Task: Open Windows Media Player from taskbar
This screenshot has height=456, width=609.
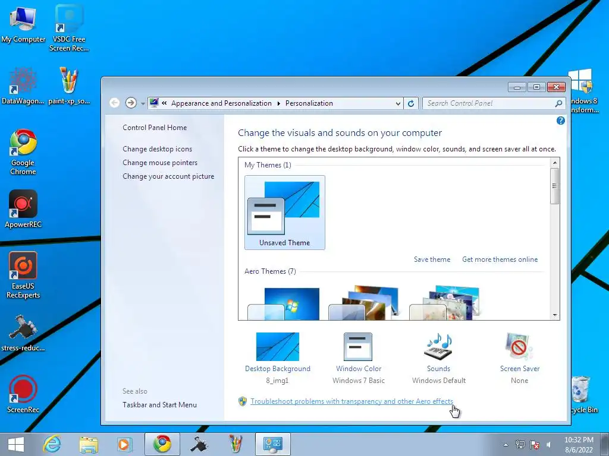Action: coord(125,444)
